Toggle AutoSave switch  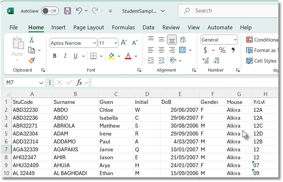pos(50,11)
